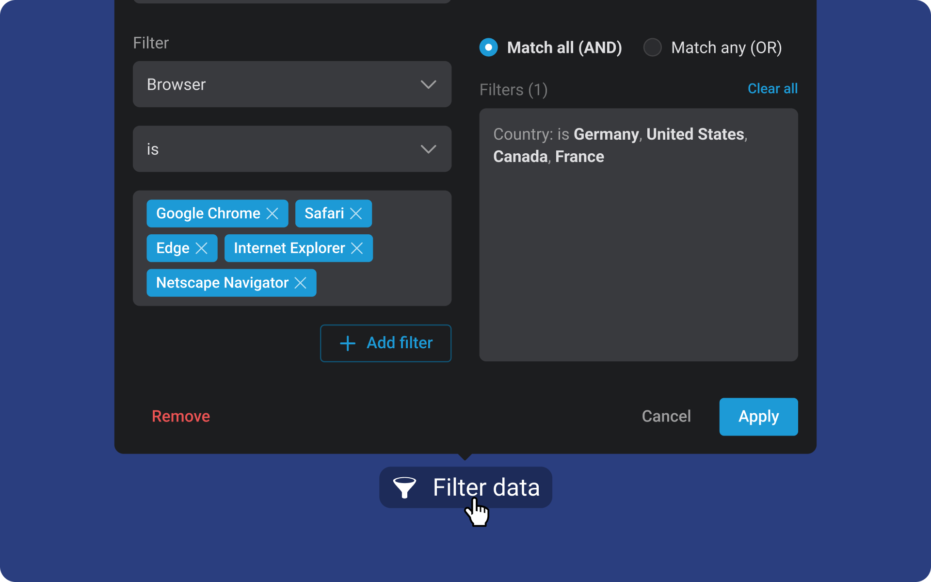931x582 pixels.
Task: Remove the Google Chrome chip via its X icon
Action: 273,213
